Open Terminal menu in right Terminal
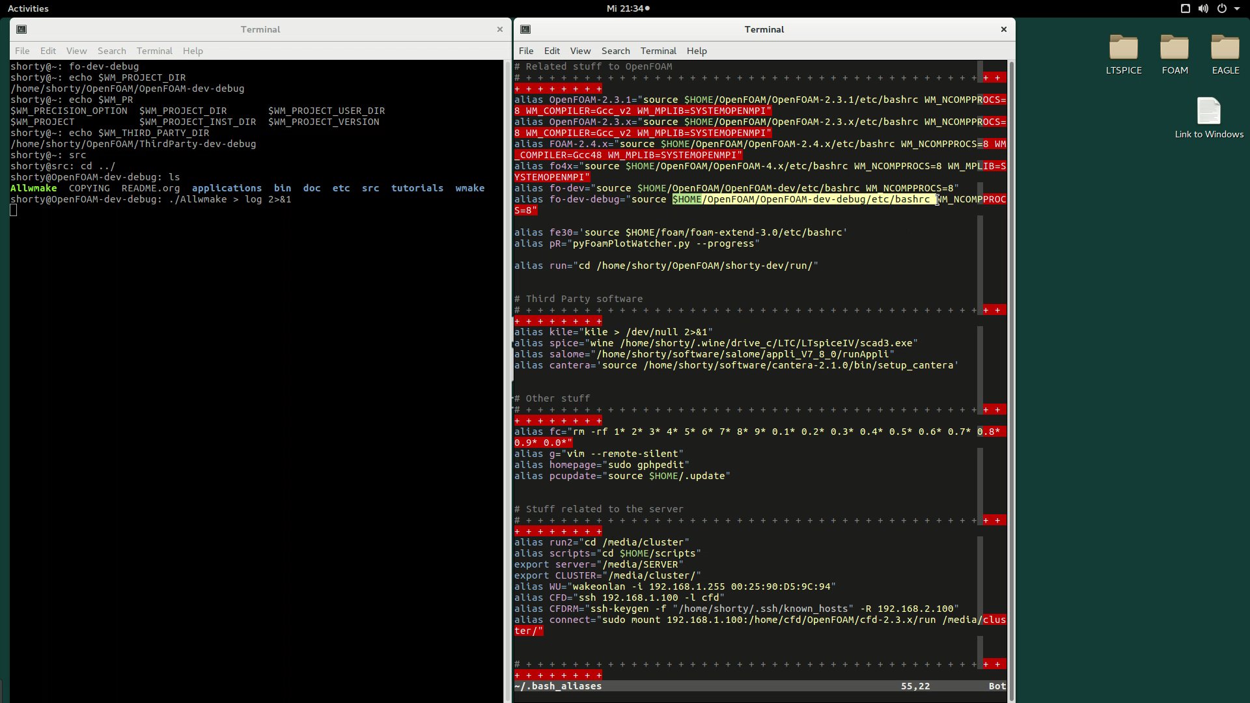 (658, 51)
